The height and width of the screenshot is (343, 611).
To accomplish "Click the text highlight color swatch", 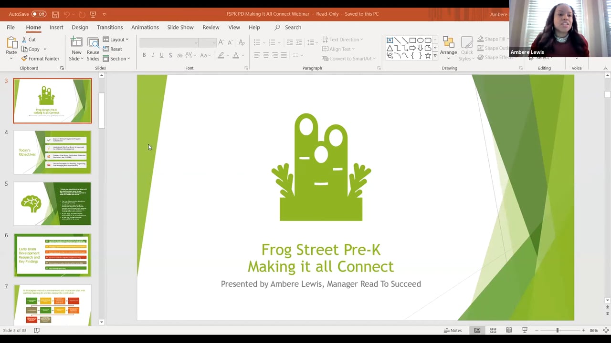I will click(x=221, y=55).
